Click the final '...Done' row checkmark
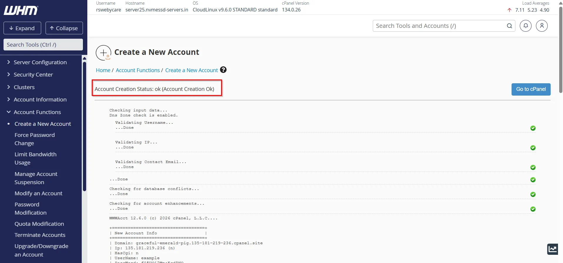 [x=533, y=180]
